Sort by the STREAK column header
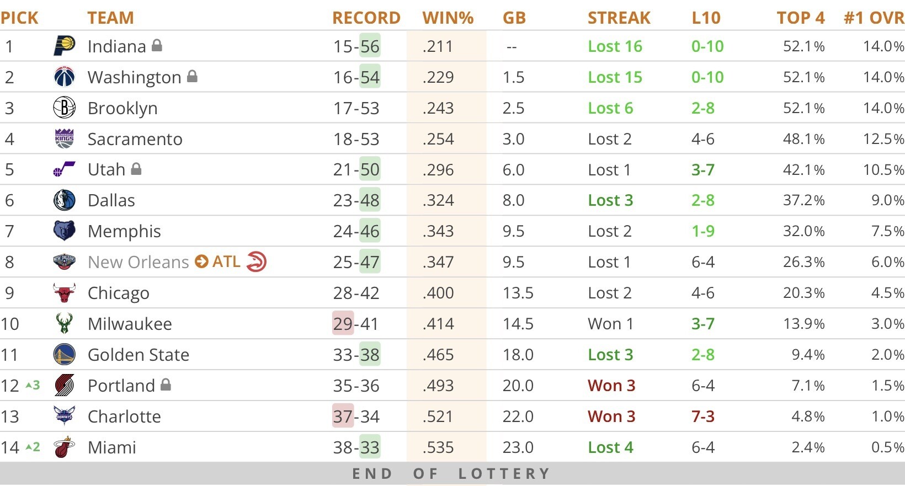Viewport: 905px width, 486px height. (619, 18)
